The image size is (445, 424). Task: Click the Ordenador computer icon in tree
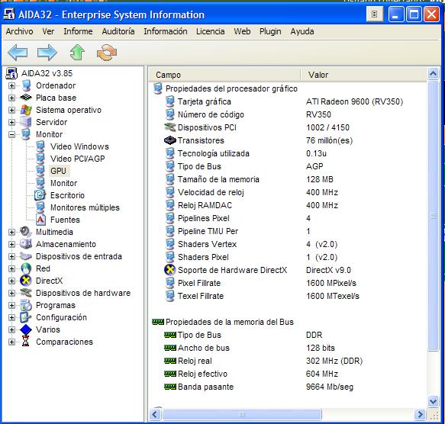(27, 85)
